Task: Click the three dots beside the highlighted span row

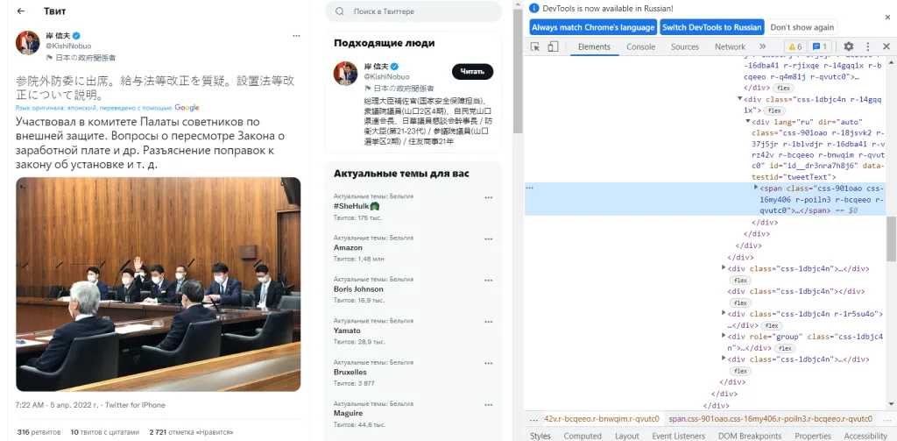Action: 530,188
